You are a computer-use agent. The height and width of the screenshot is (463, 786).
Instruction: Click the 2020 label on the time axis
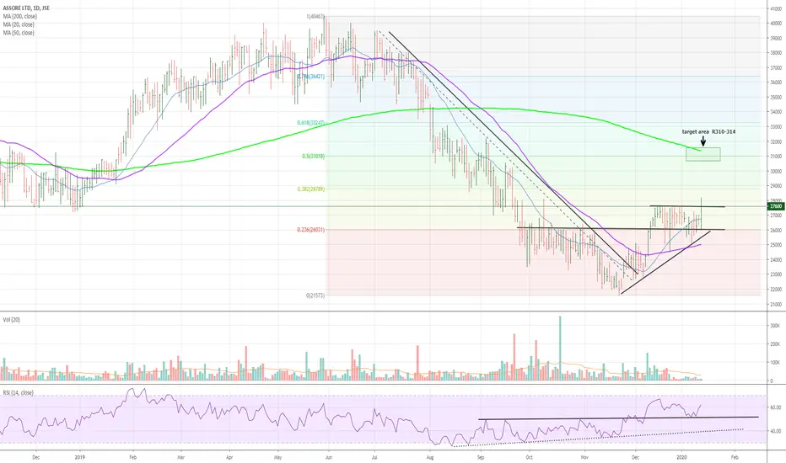681,457
